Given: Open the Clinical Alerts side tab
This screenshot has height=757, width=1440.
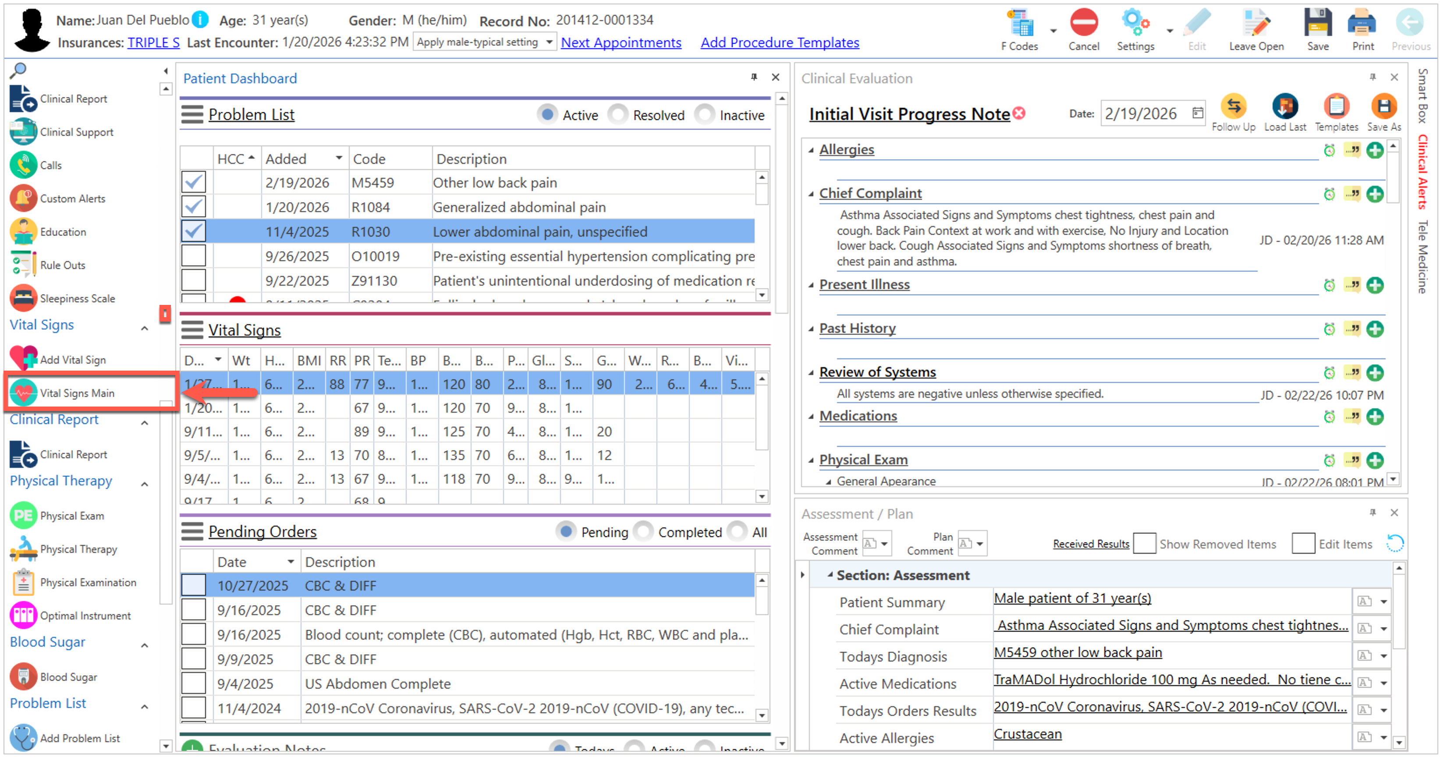Looking at the screenshot, I should [1422, 172].
